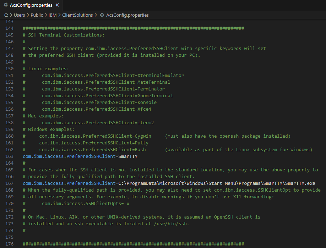Click the blue PreferredSSHClient key on line 167
The width and height of the screenshot is (326, 248).
69,183
